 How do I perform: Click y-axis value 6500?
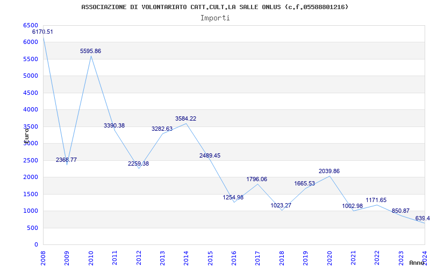click(31, 25)
